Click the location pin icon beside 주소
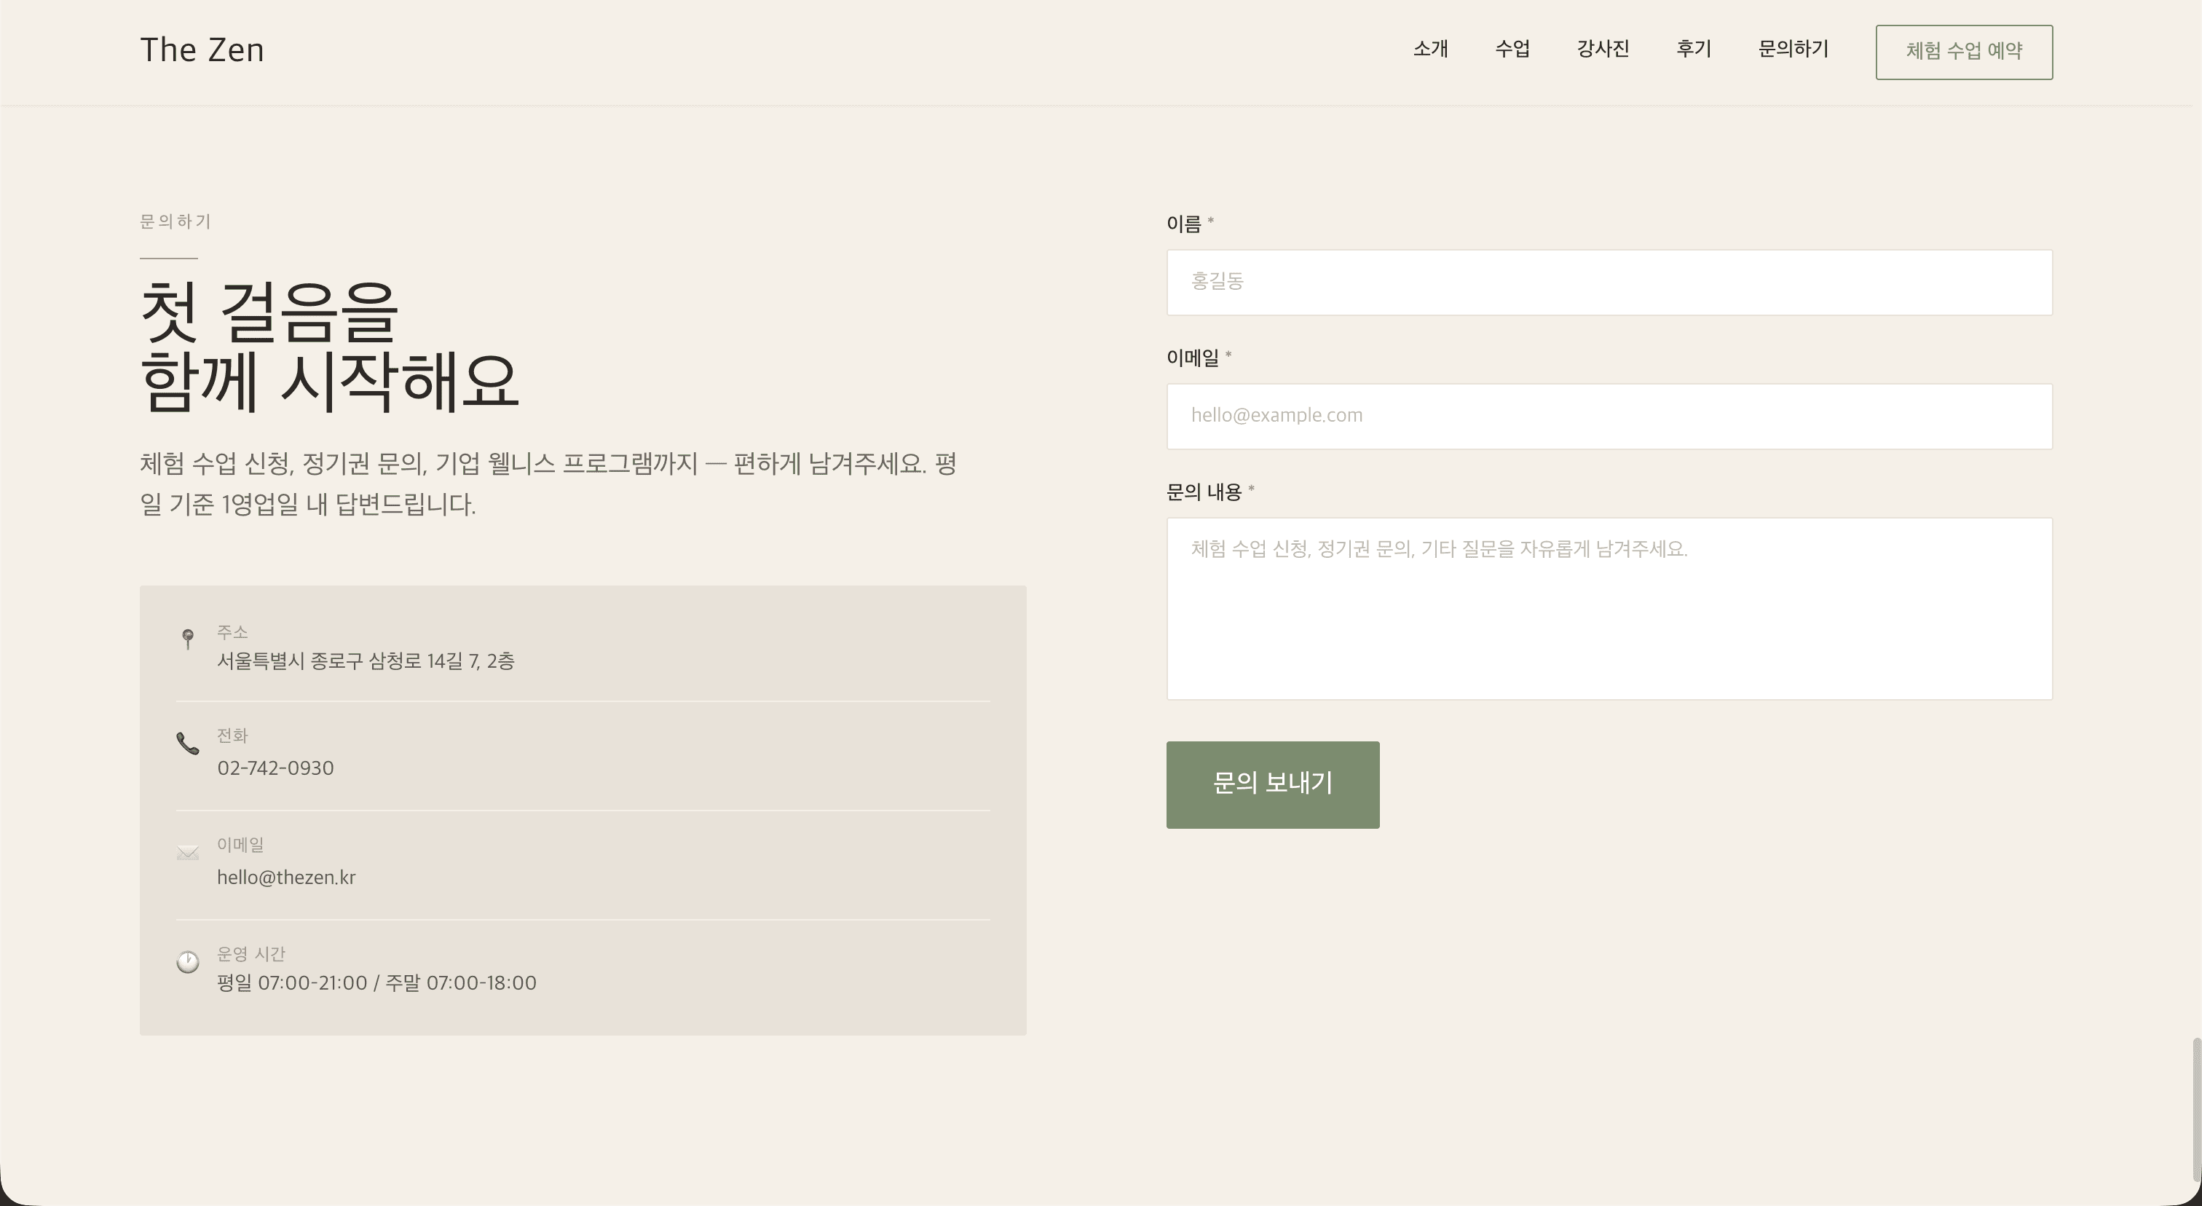The width and height of the screenshot is (2202, 1206). pyautogui.click(x=188, y=639)
